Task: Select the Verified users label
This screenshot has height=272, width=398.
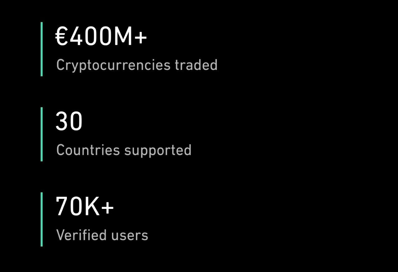Action: (x=102, y=235)
